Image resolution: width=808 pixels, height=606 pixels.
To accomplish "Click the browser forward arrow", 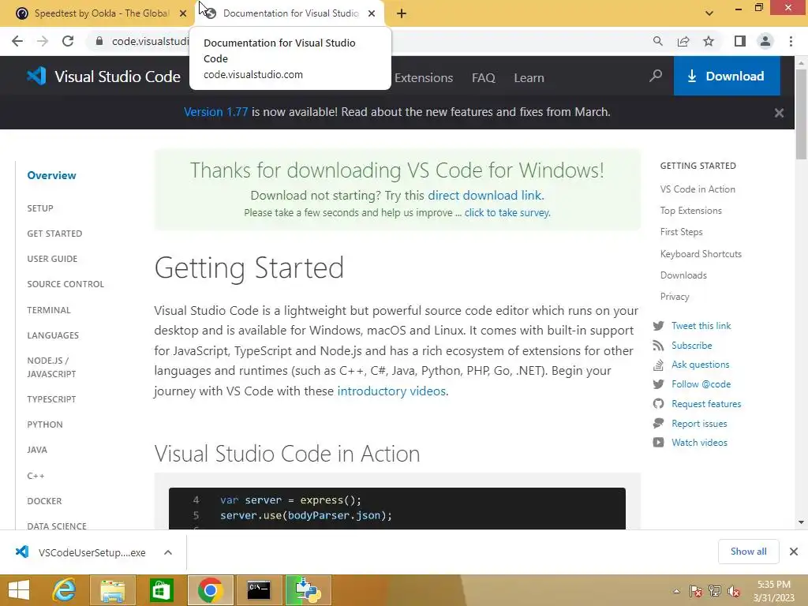I will coord(43,41).
